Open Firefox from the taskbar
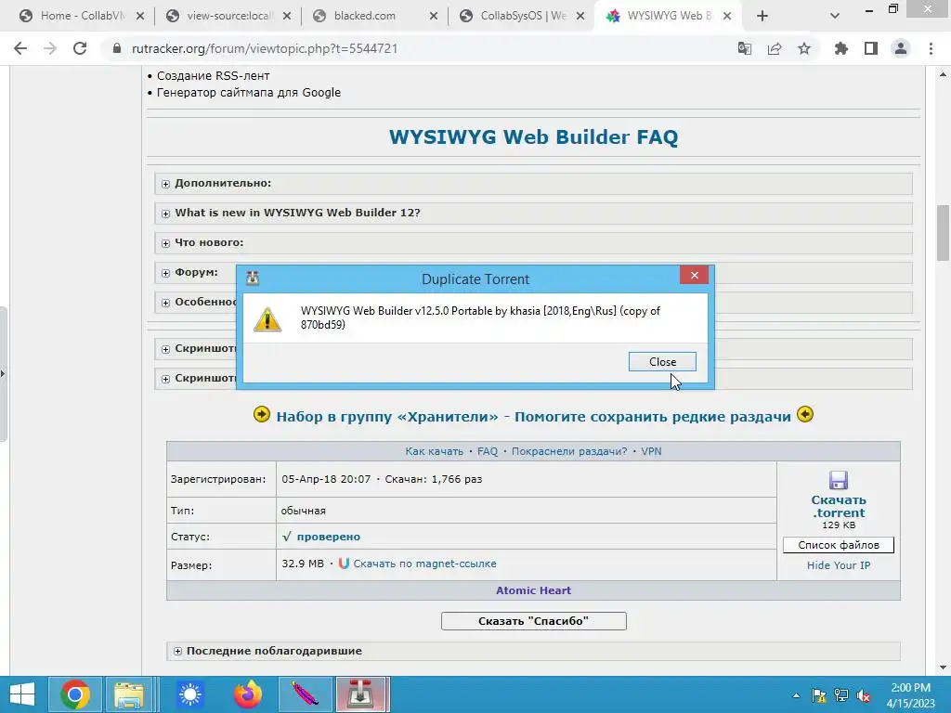The height and width of the screenshot is (713, 951). pyautogui.click(x=247, y=694)
